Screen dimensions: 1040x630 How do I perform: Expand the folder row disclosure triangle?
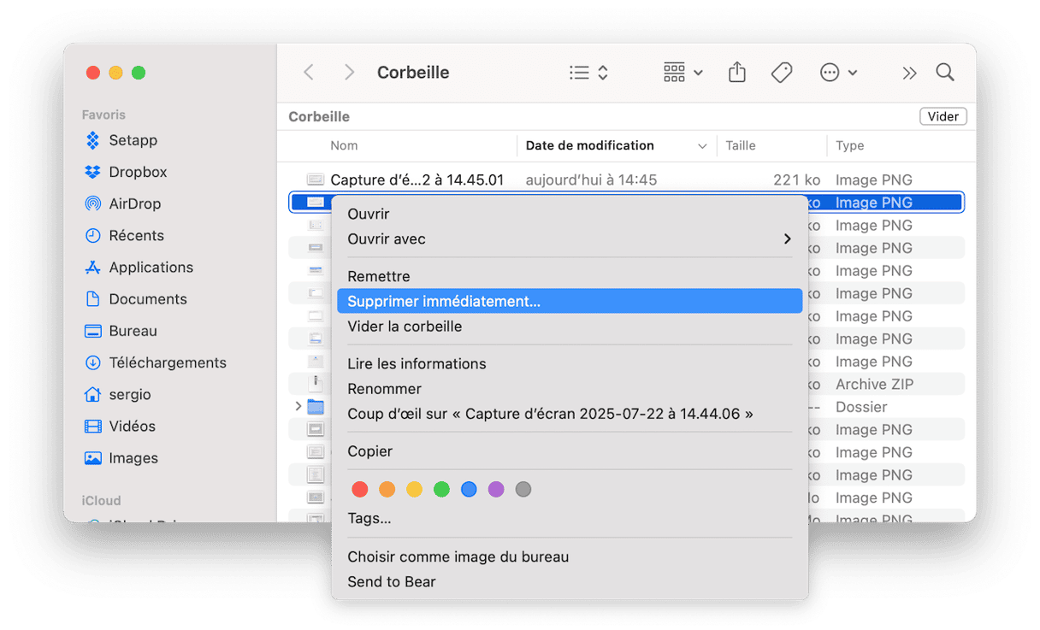(298, 407)
